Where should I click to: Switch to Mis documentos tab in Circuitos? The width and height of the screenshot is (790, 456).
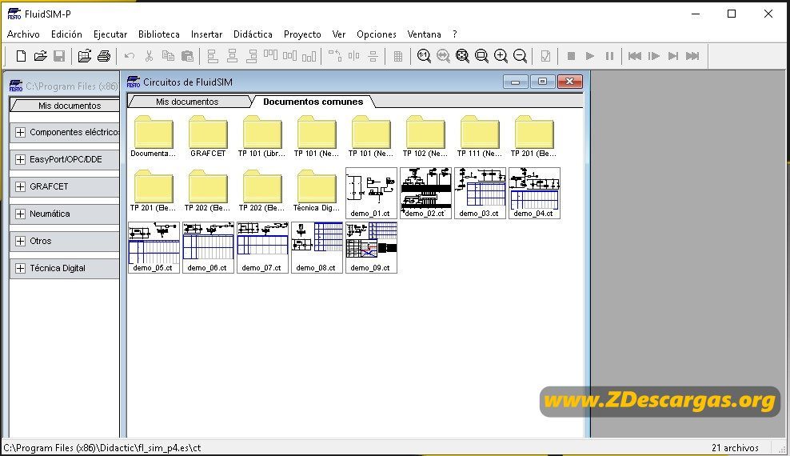coord(187,102)
